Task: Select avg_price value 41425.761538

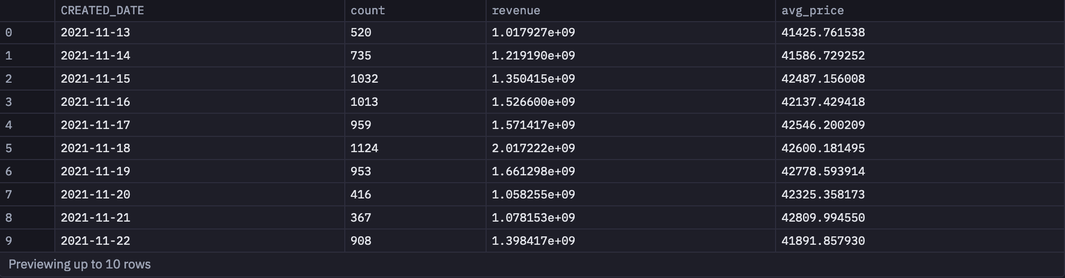Action: 823,33
